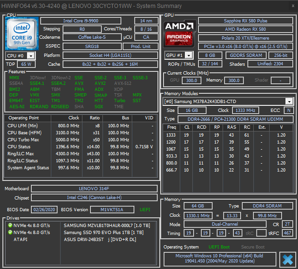The width and height of the screenshot is (298, 269).
Task: Click the GDDR5 SDRAM memory type field
Action: 246,55
